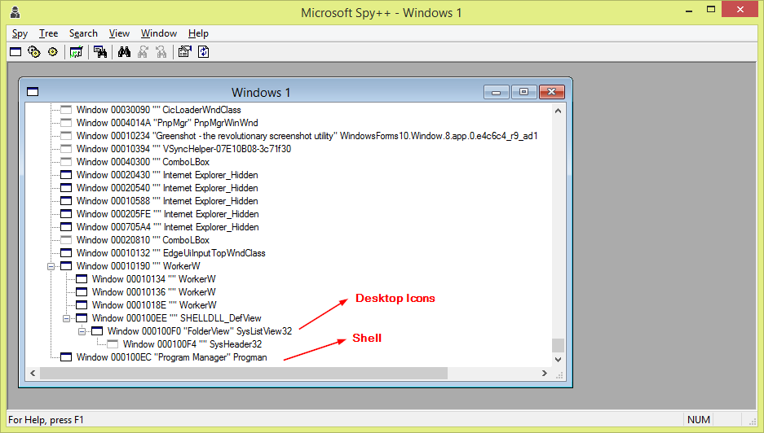This screenshot has height=433, width=764.
Task: Click the Log Messages toolbar icon
Action: click(x=76, y=51)
